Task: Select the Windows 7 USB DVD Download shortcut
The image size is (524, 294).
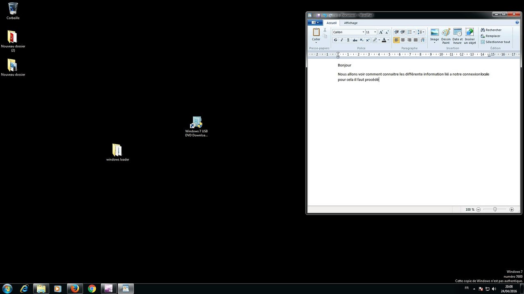Action: (x=196, y=127)
